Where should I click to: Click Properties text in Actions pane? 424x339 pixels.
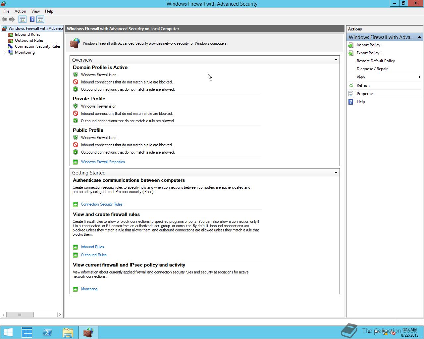click(x=365, y=94)
